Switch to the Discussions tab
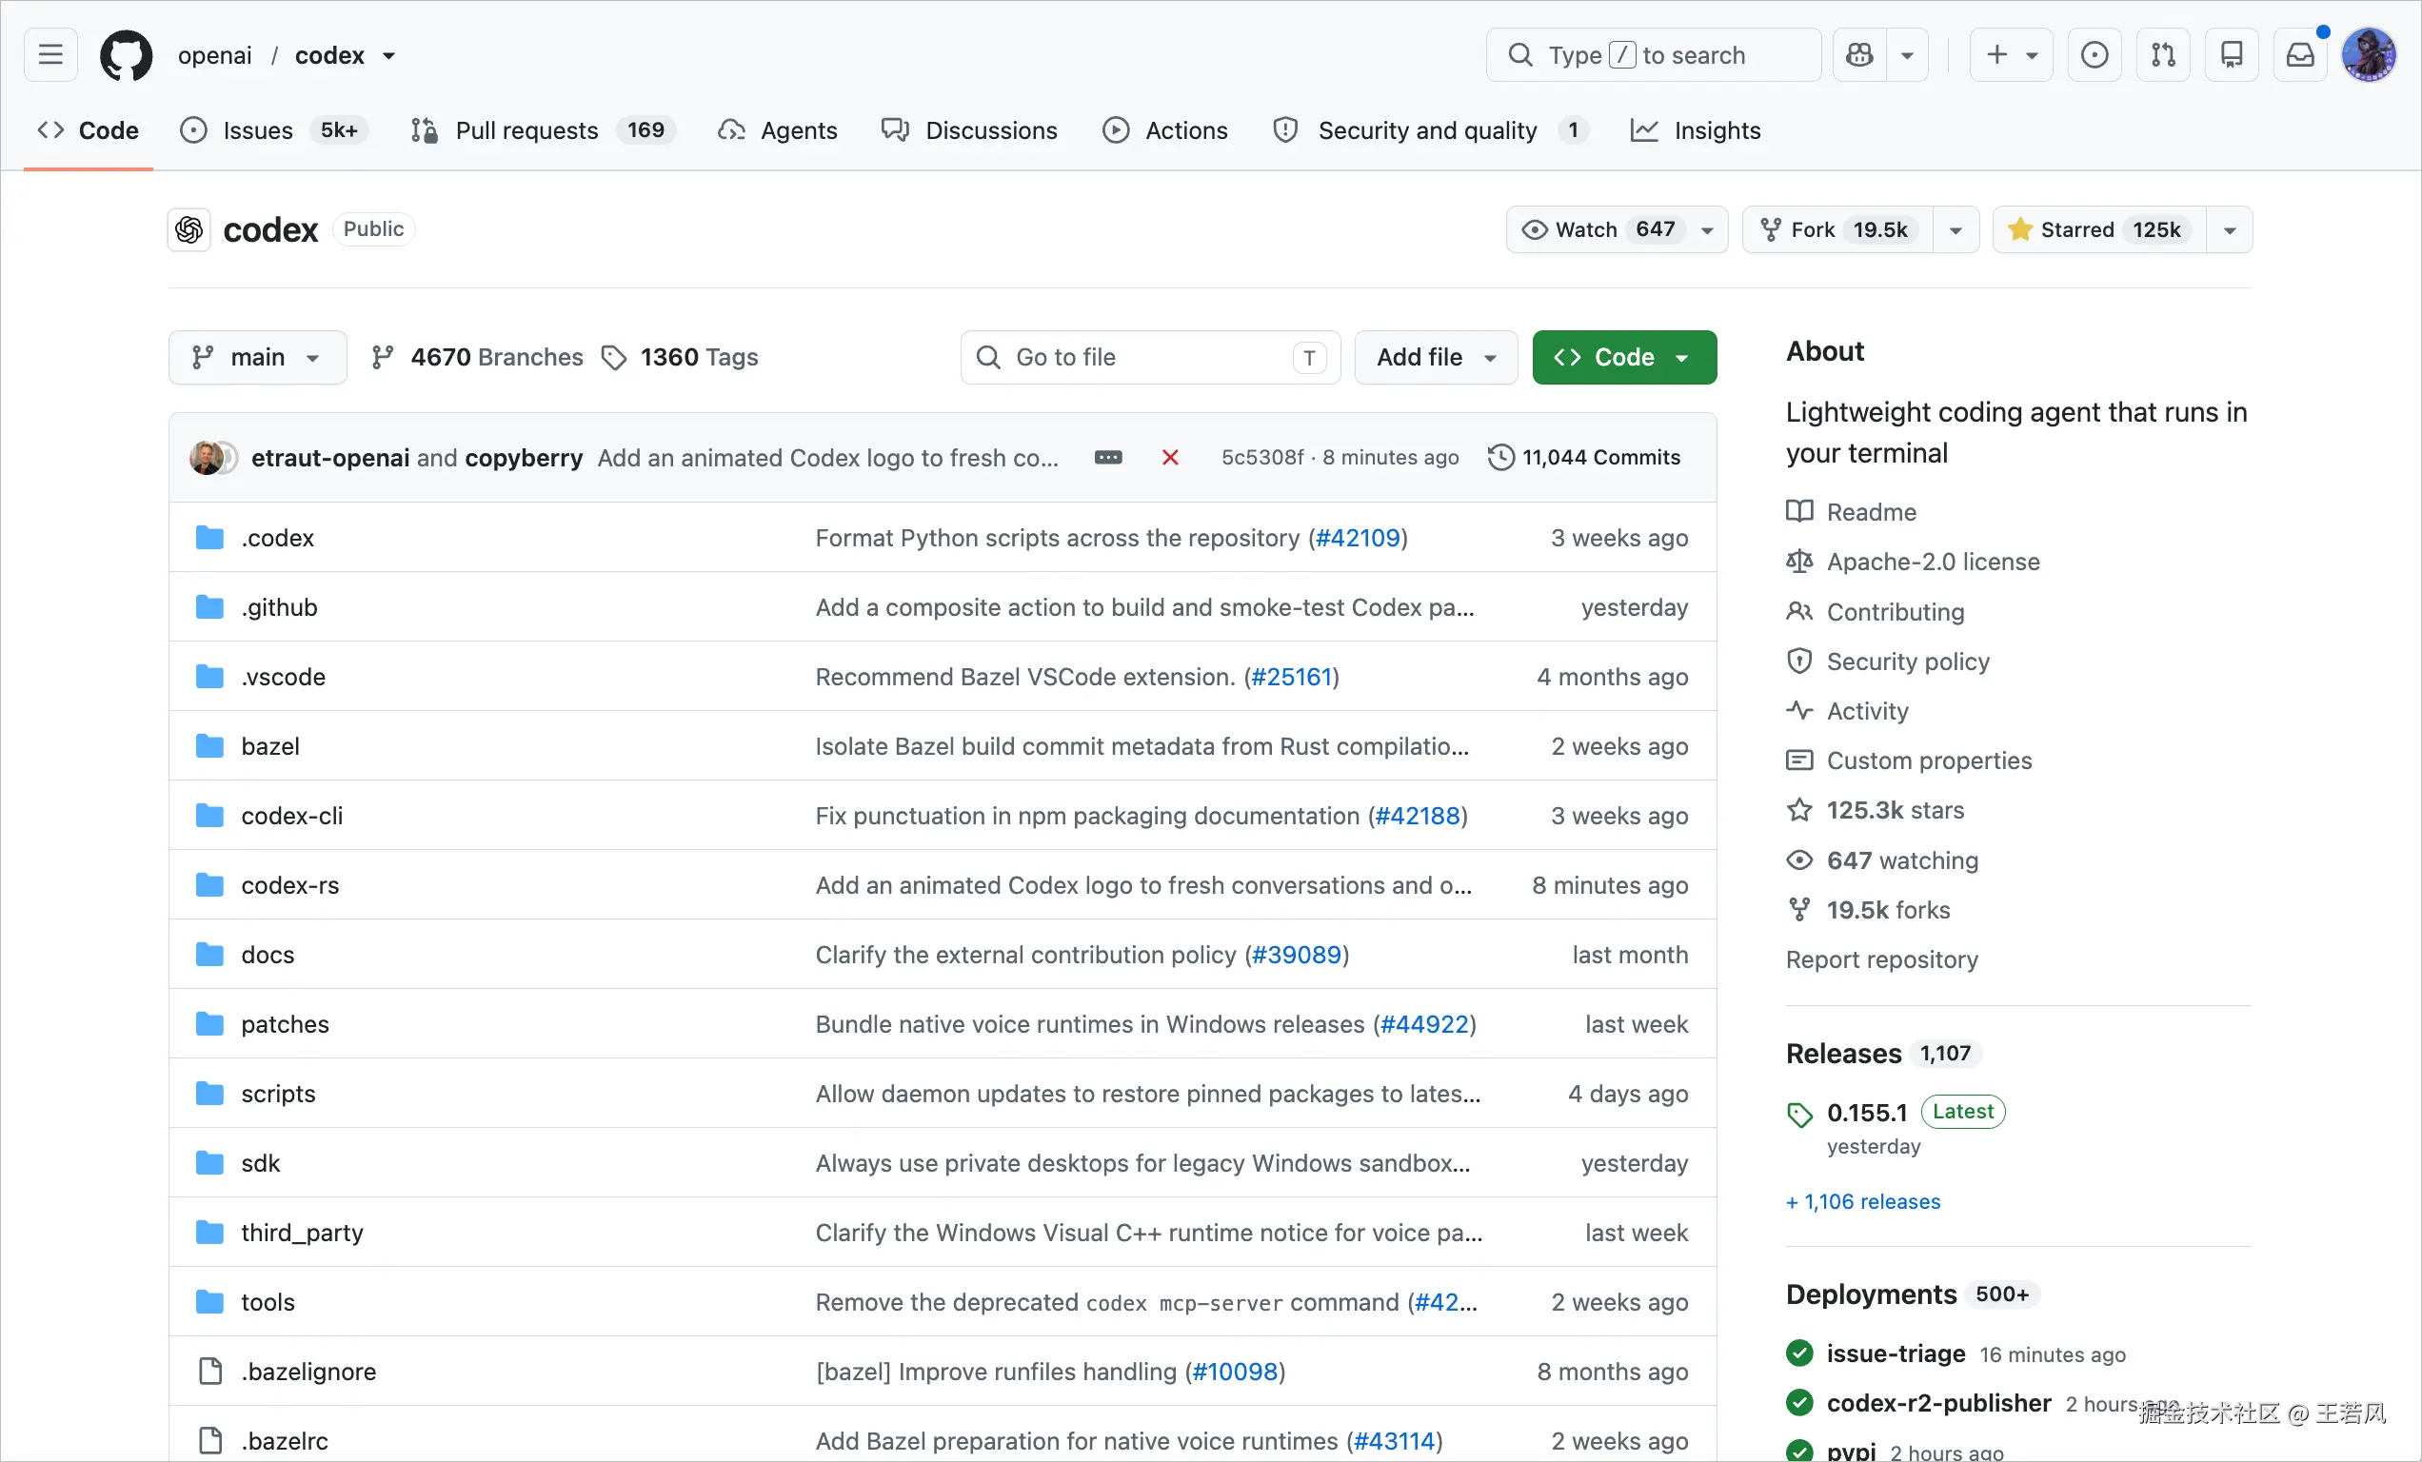 (x=969, y=130)
